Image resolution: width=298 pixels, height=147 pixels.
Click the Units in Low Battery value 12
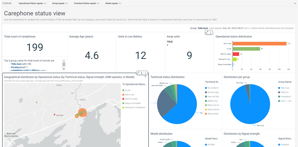tap(141, 56)
